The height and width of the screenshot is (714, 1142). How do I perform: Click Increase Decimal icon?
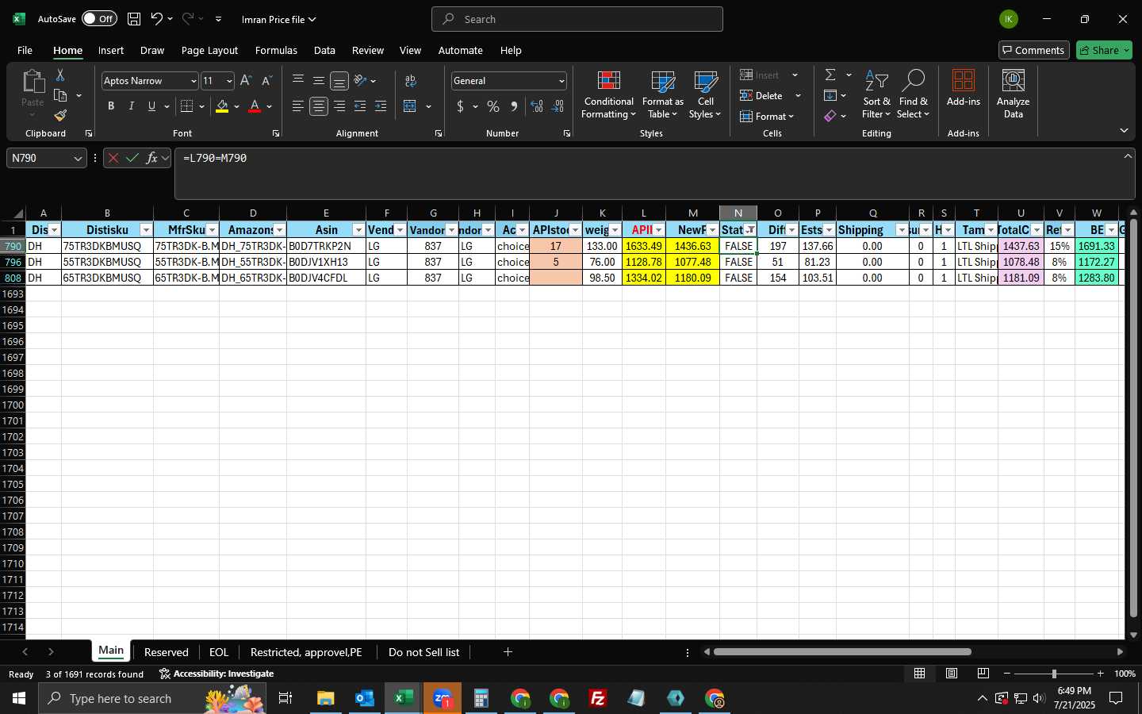click(537, 106)
